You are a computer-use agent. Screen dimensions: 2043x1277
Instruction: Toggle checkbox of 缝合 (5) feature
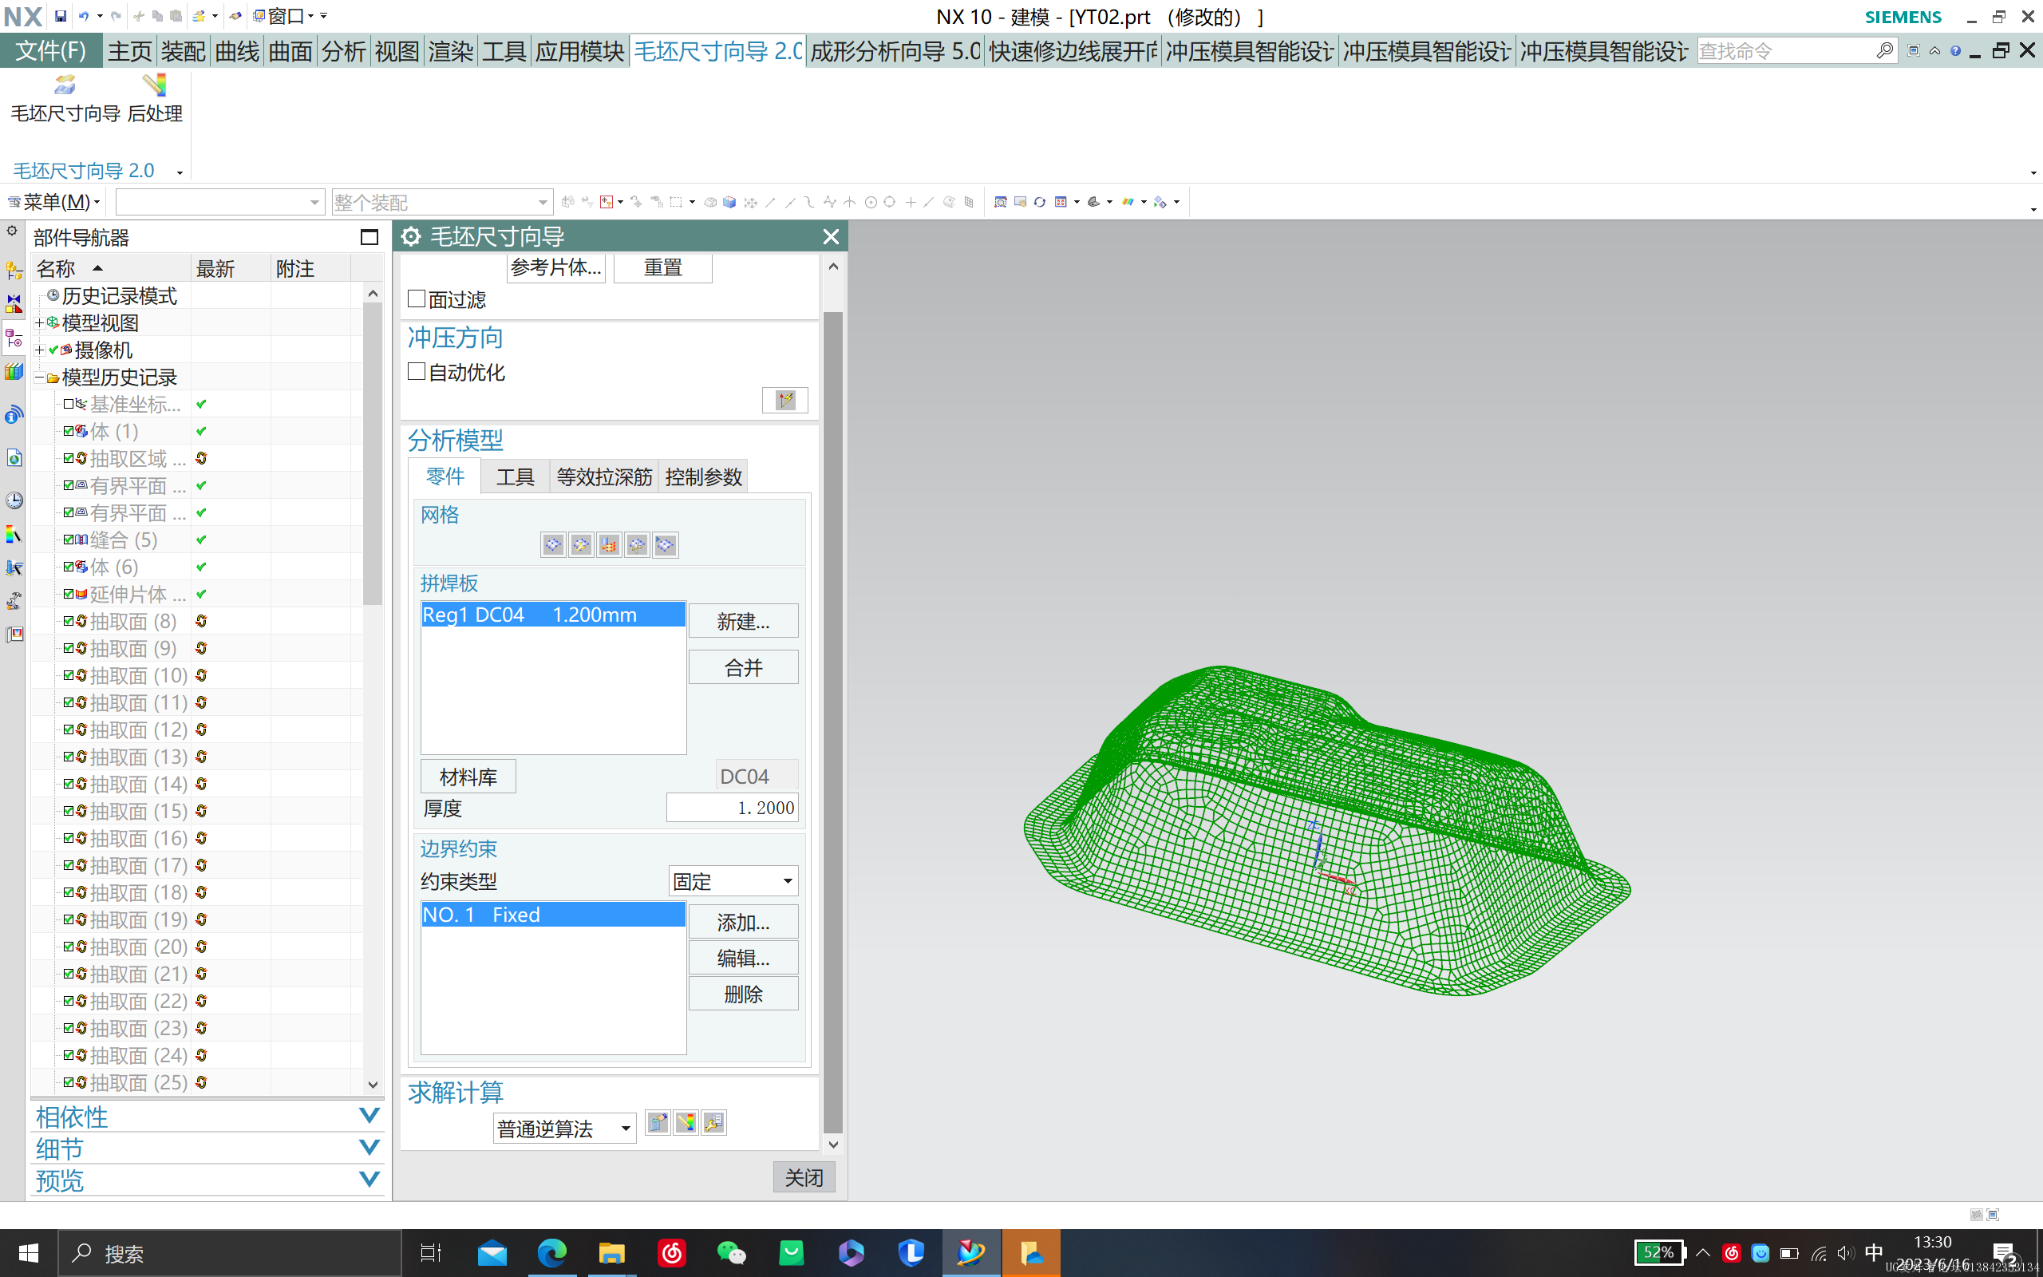[x=69, y=539]
